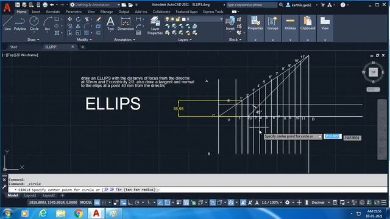Screen dimensions: 390x219
Task: Insert a Table from Annotation panel
Action: click(x=138, y=33)
